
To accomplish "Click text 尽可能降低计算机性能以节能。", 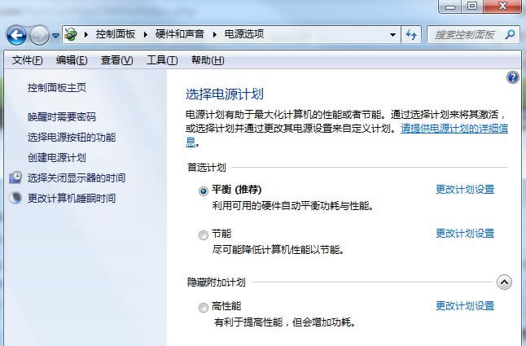I will click(x=278, y=250).
